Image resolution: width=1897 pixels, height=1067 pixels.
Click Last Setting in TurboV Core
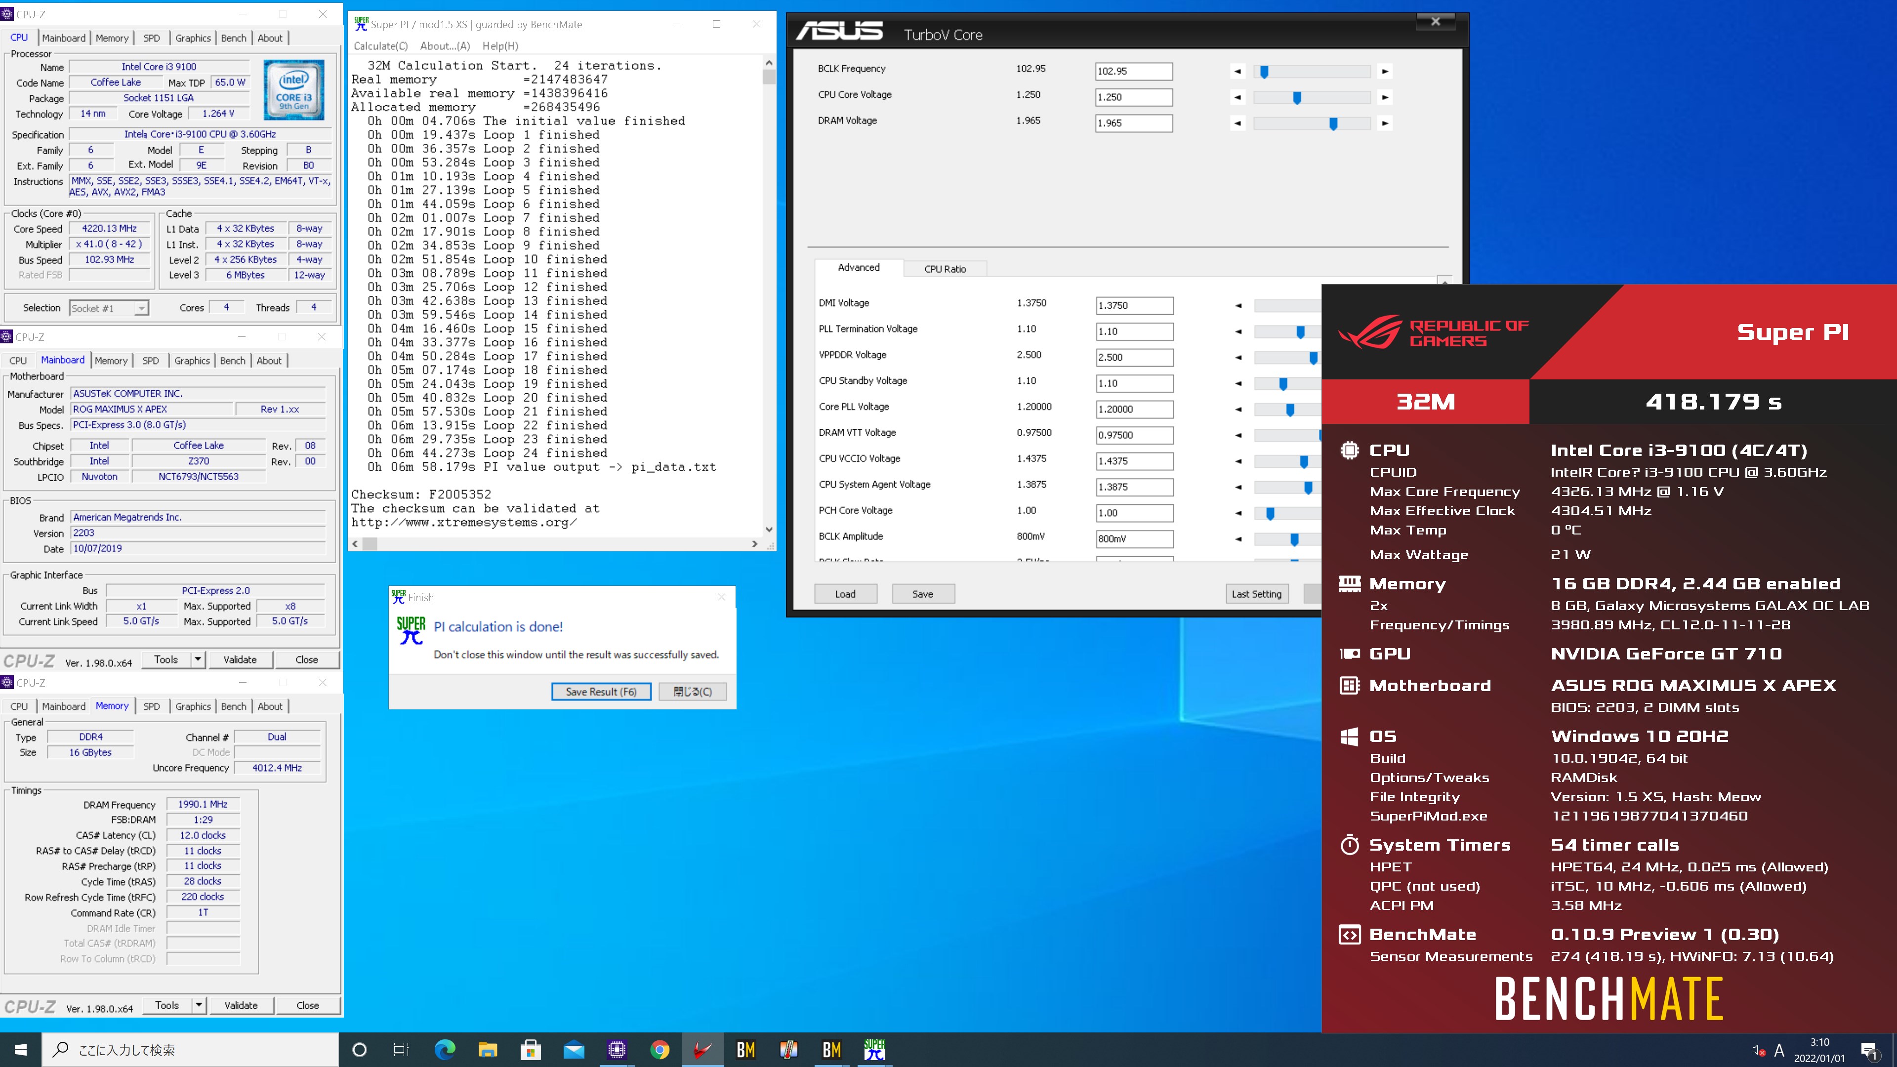pyautogui.click(x=1256, y=594)
